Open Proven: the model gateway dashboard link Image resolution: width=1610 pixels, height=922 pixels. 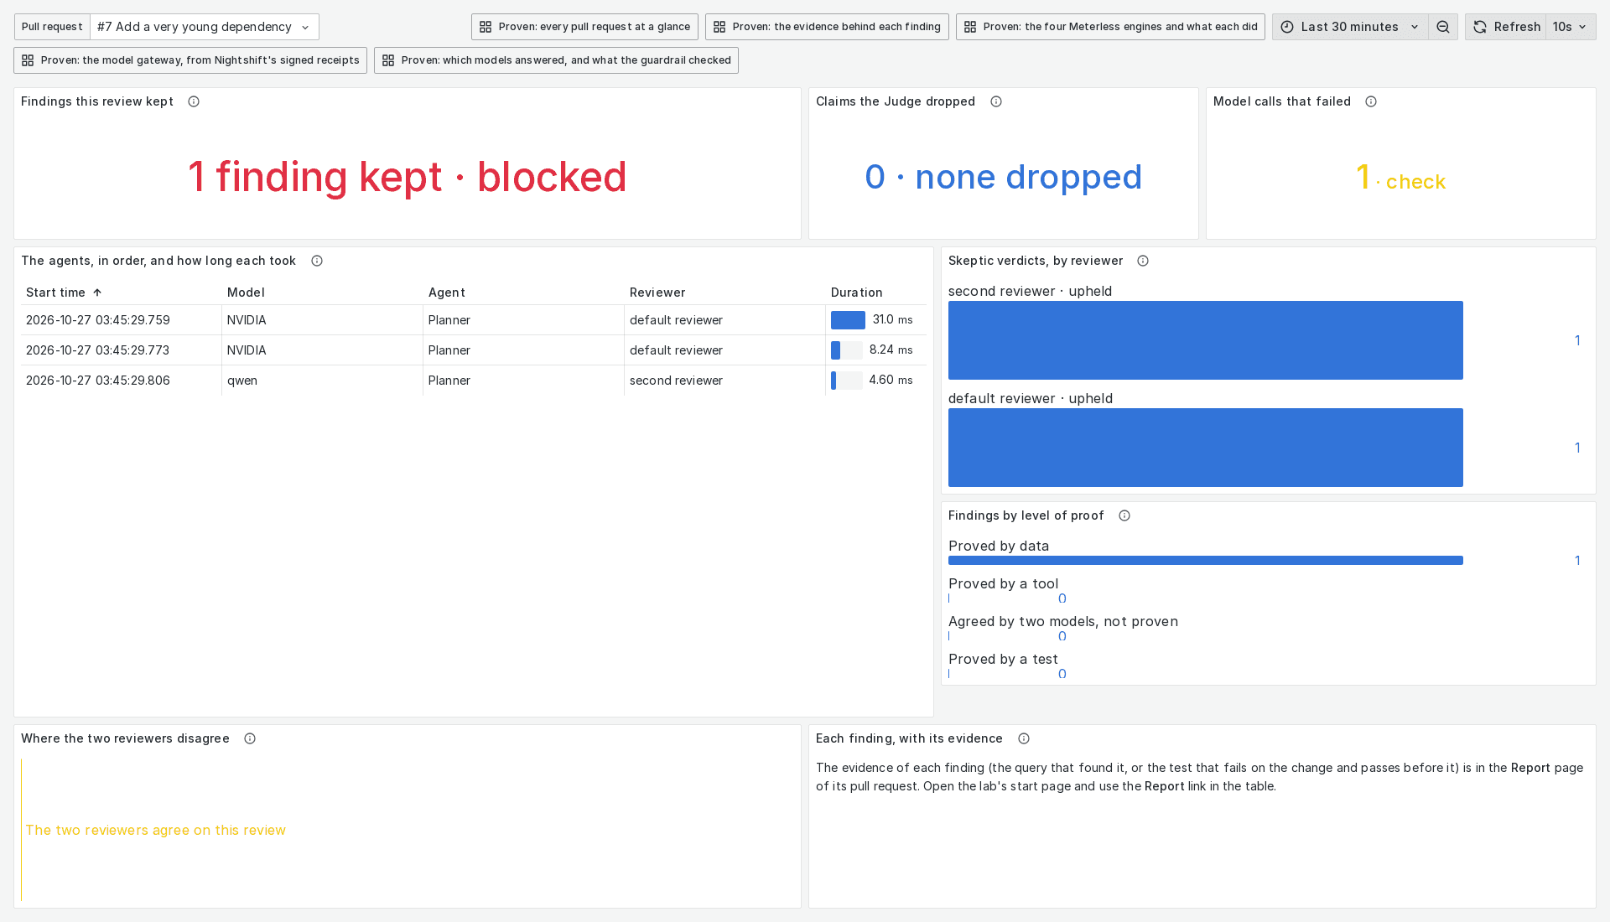pos(190,60)
